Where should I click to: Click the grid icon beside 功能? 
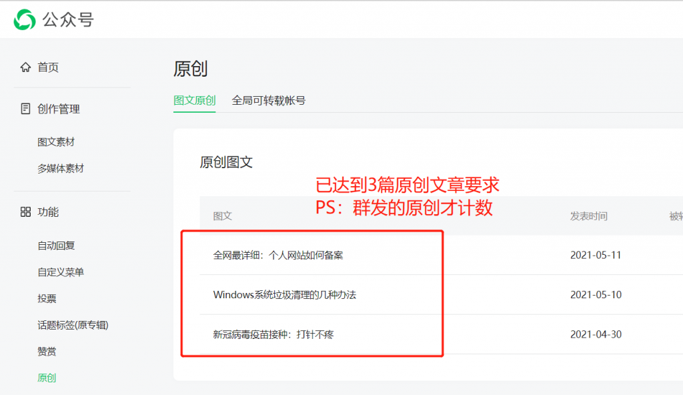(26, 212)
